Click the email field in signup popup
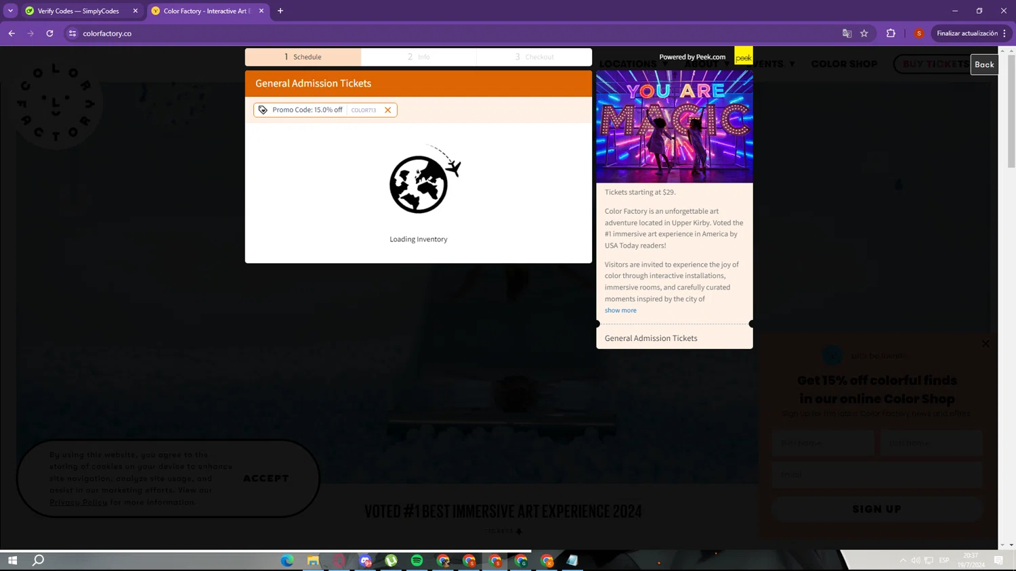The width and height of the screenshot is (1016, 571). click(x=876, y=475)
